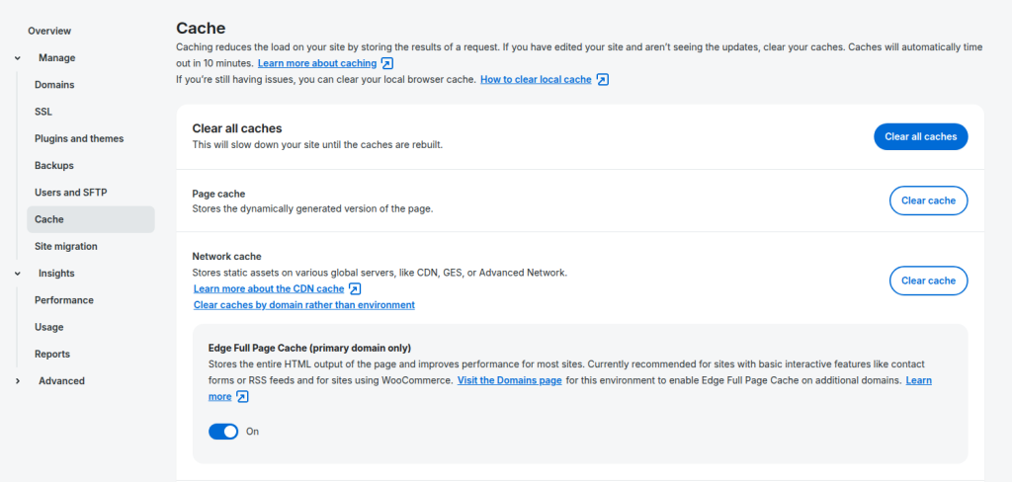Click external-link icon after Edge cache Learn more
Image resolution: width=1012 pixels, height=482 pixels.
[x=243, y=396]
